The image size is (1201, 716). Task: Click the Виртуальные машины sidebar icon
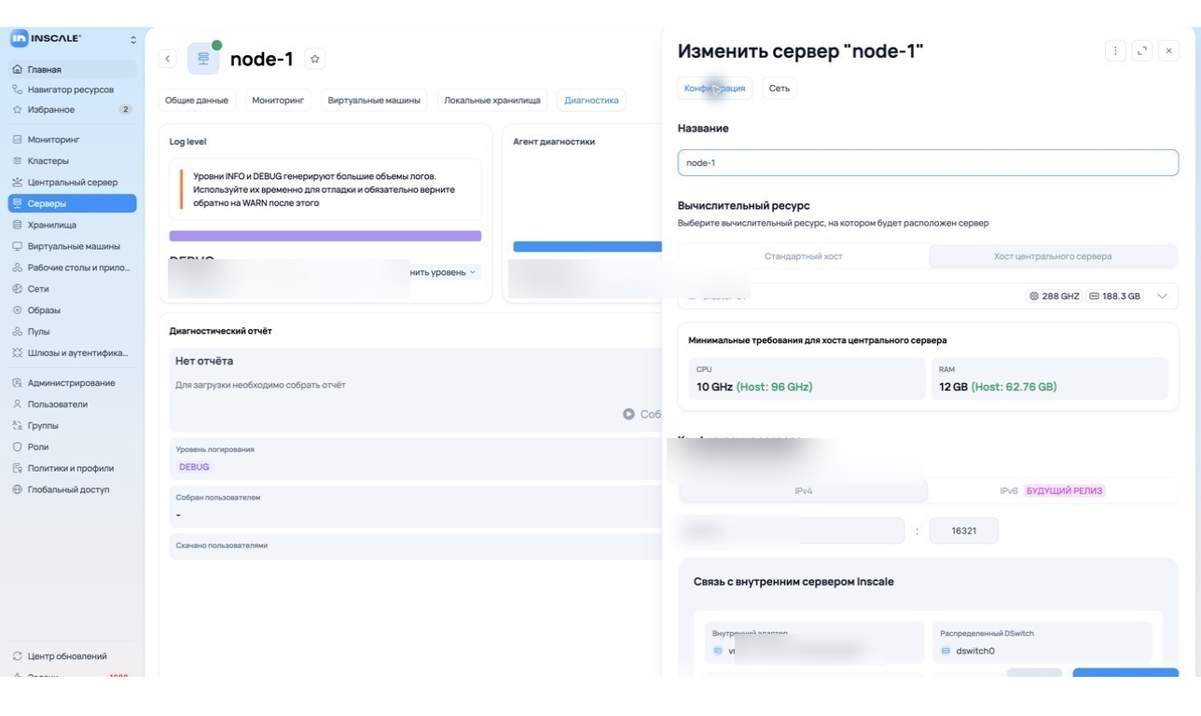(x=17, y=246)
